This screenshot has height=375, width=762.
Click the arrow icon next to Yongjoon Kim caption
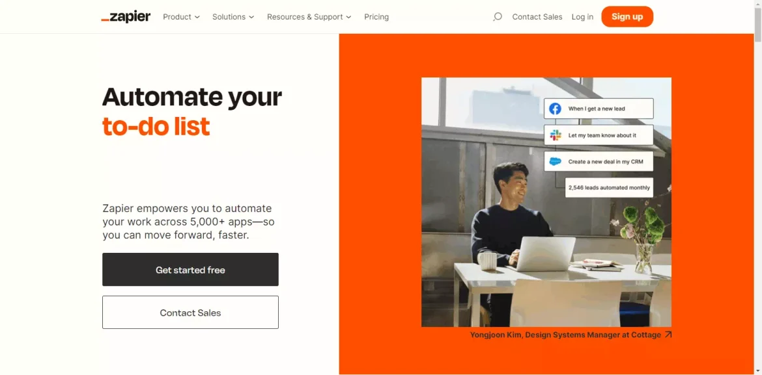[x=668, y=335]
